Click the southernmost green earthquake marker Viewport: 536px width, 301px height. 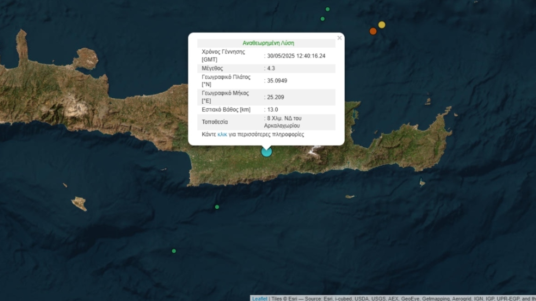click(173, 251)
